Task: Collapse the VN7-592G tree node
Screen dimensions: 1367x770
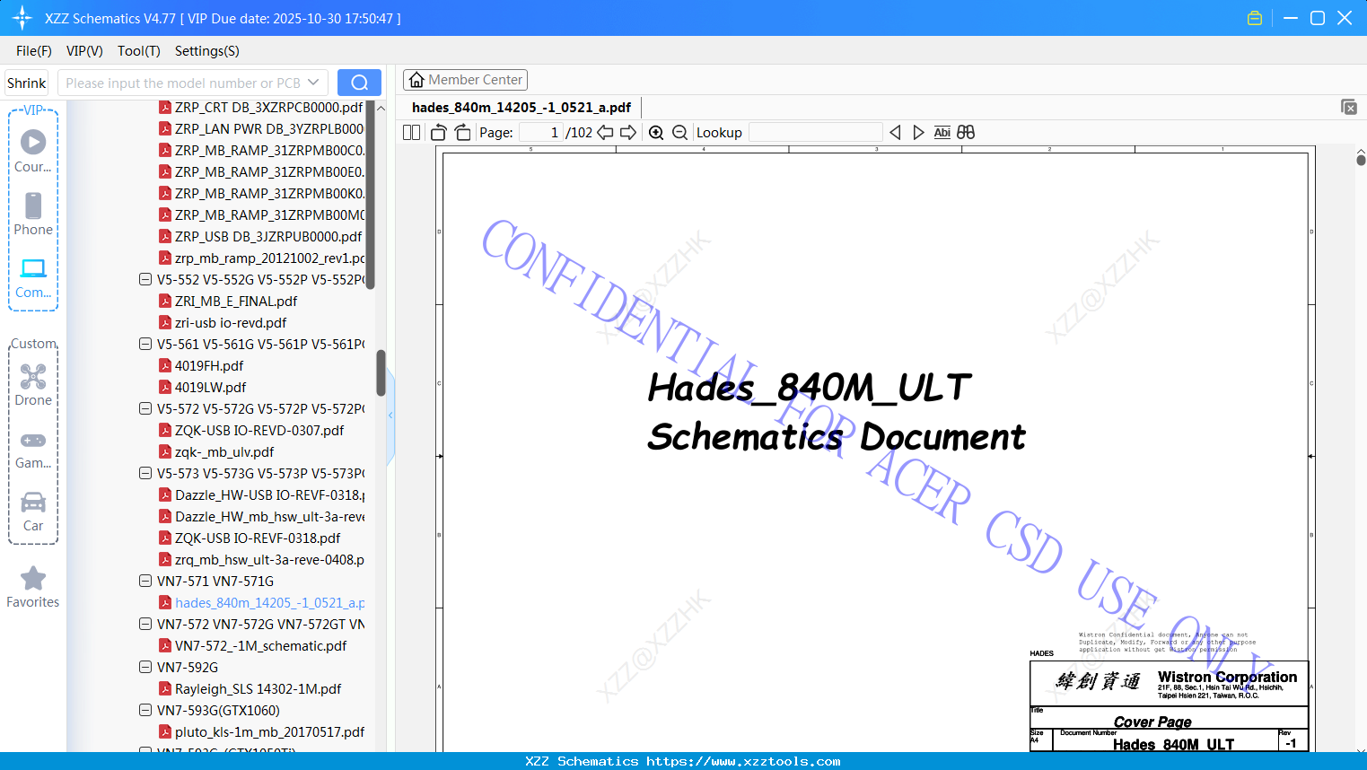Action: pyautogui.click(x=145, y=667)
